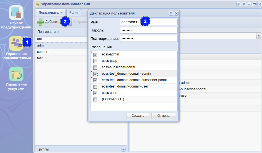This screenshot has height=153, width=262.
Task: Uncheck the ecss-admin permission
Action: pos(95,55)
